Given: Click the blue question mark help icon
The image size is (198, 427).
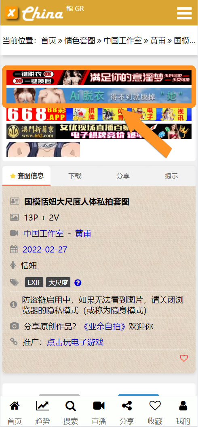Looking at the screenshot, I should (78, 283).
